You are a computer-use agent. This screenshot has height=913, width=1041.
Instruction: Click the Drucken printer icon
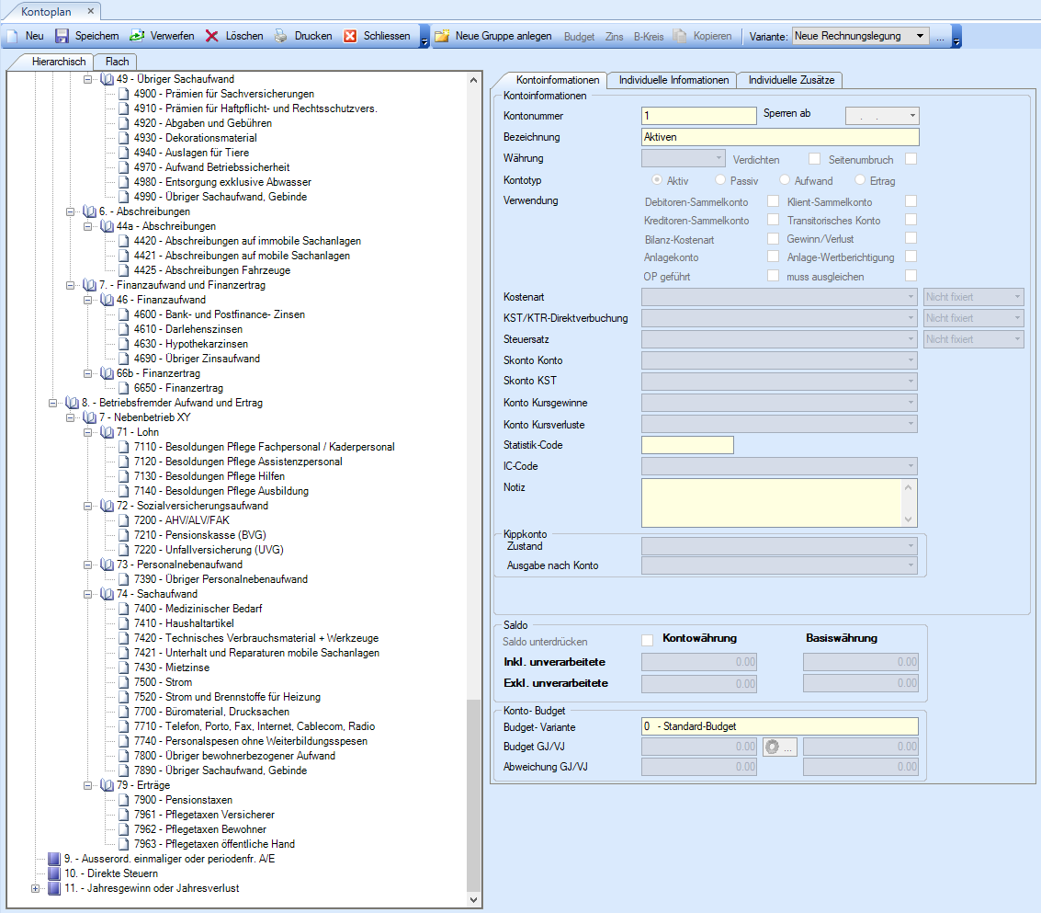point(281,36)
